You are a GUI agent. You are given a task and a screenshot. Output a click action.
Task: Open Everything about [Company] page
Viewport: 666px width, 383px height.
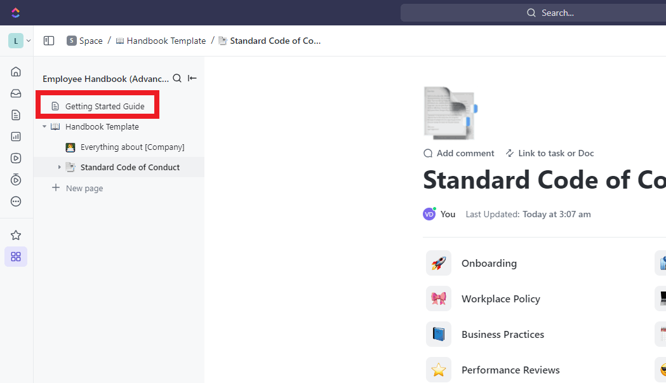tap(132, 147)
